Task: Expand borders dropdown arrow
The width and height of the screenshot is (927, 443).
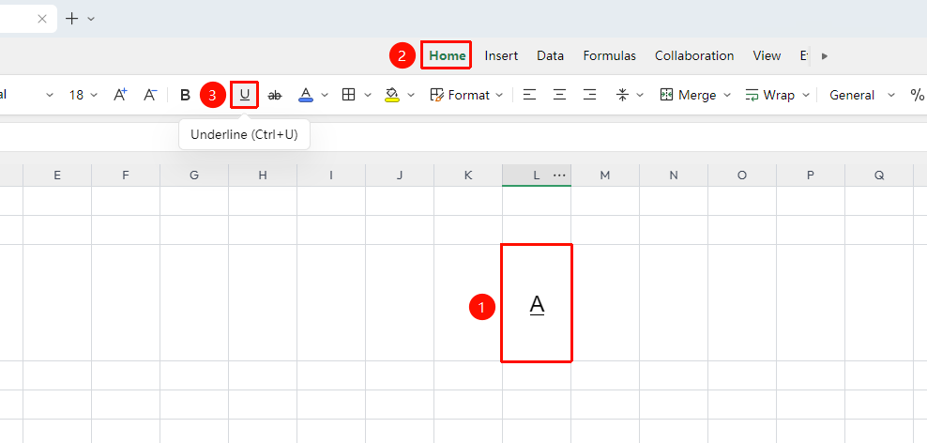Action: pyautogui.click(x=368, y=95)
